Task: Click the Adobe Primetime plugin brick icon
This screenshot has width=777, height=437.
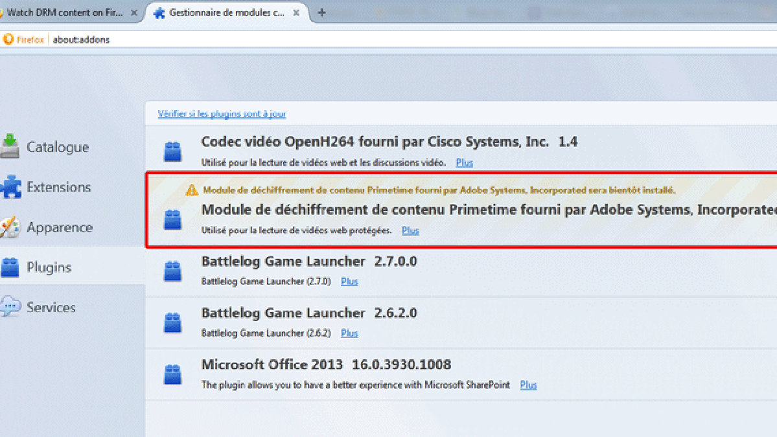Action: 172,219
